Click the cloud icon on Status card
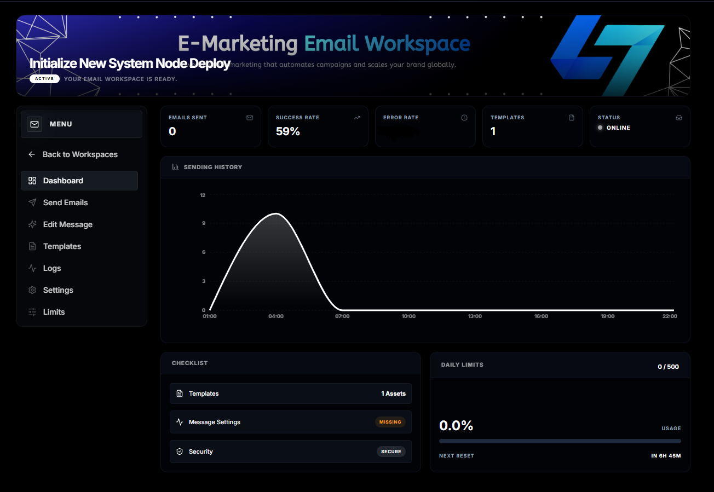 [679, 117]
